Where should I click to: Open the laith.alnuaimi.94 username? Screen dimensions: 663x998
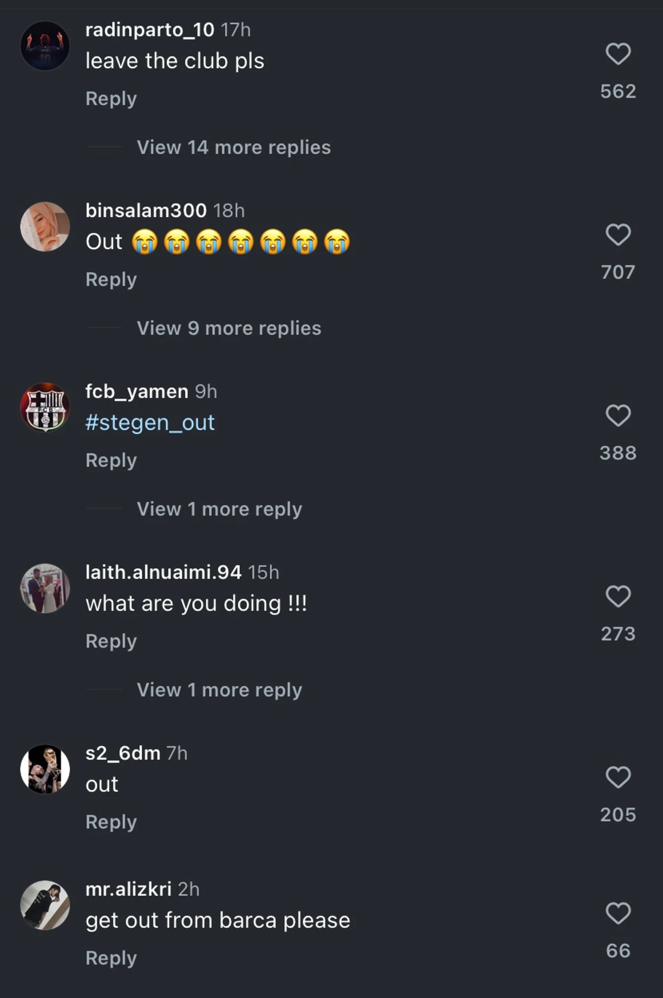coord(163,572)
